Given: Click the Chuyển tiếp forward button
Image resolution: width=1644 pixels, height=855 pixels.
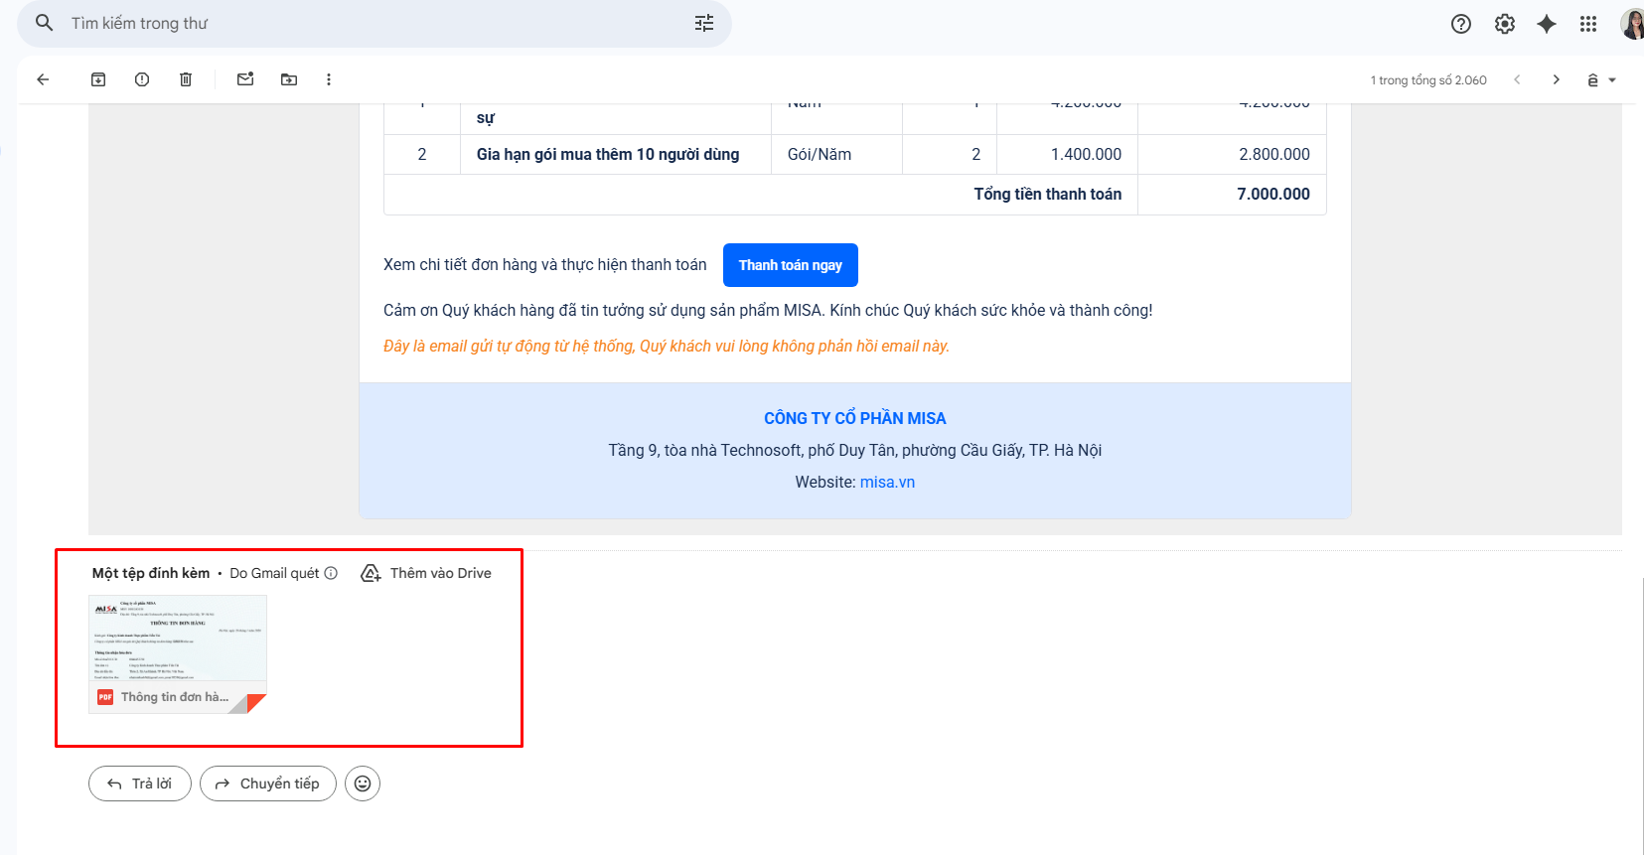Looking at the screenshot, I should pyautogui.click(x=268, y=784).
